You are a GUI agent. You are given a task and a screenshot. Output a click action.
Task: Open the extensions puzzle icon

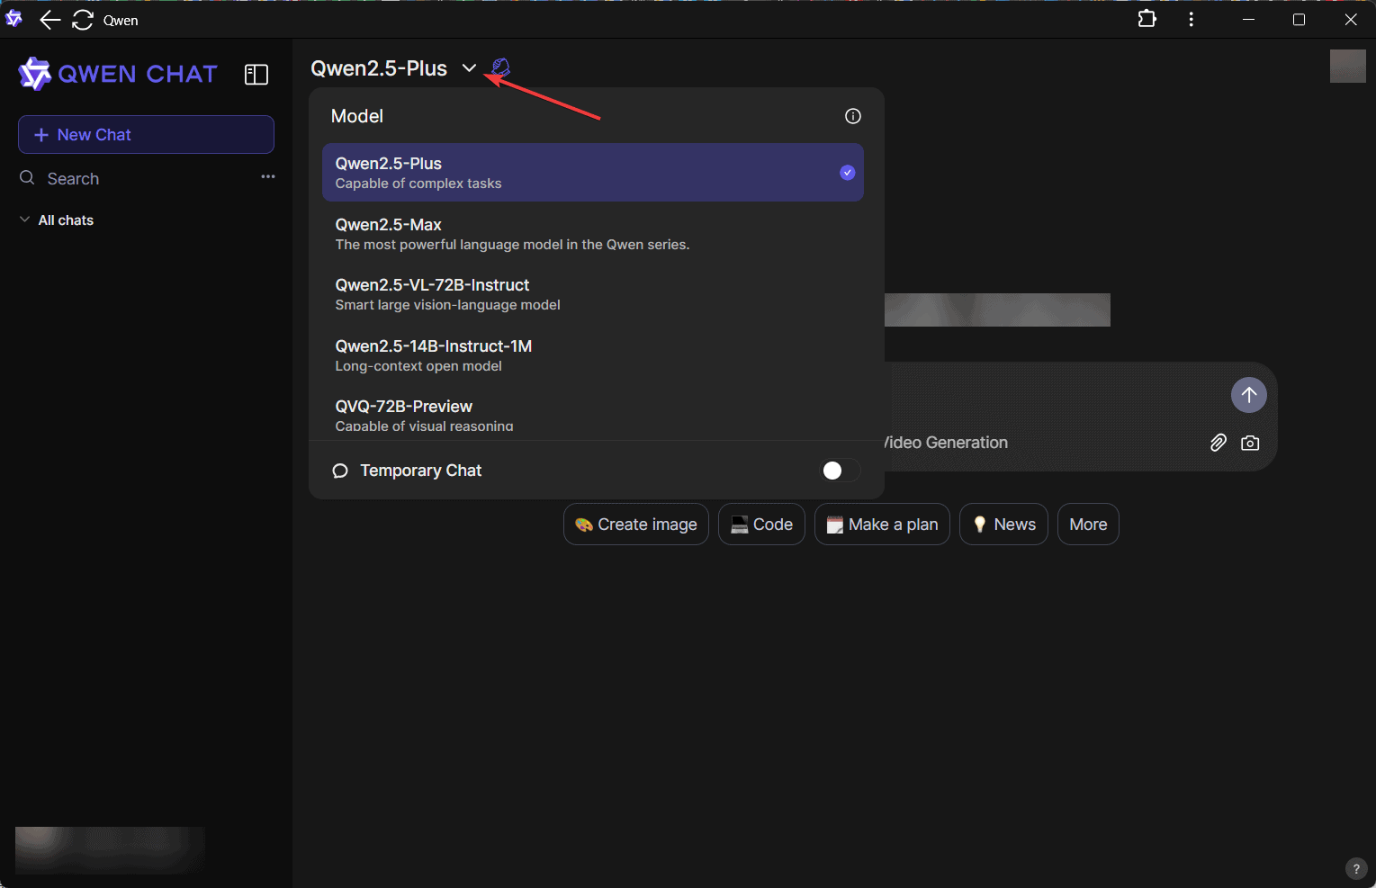click(x=1147, y=19)
